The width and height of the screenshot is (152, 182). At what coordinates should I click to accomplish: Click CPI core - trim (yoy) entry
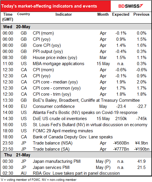[x=52, y=94]
